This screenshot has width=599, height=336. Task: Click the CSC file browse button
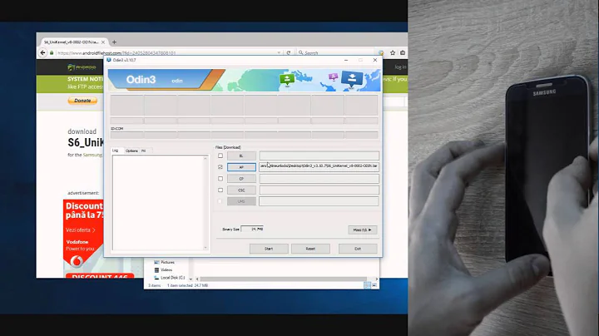click(241, 190)
